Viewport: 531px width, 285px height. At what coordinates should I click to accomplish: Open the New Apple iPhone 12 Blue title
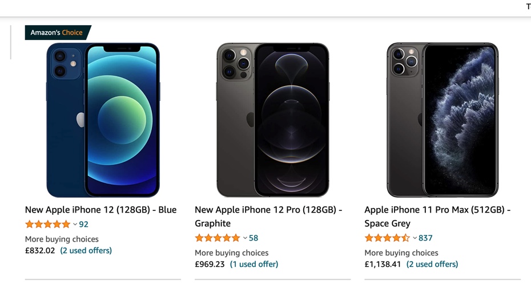click(100, 210)
